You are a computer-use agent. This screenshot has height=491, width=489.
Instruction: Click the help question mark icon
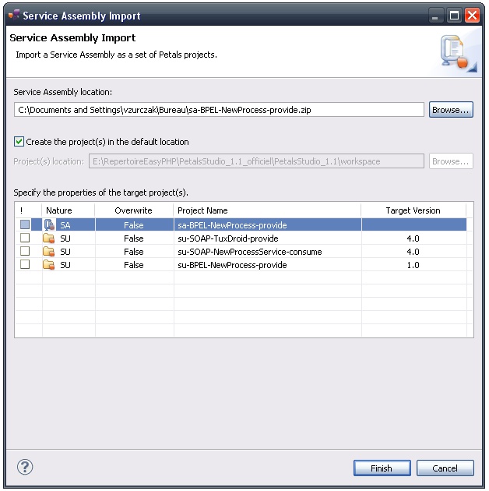25,468
